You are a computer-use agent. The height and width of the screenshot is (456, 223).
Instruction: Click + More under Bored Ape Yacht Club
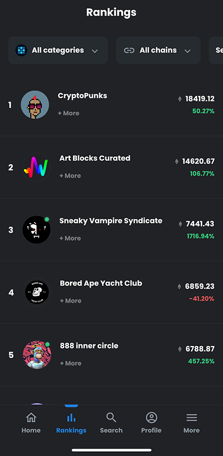tap(70, 301)
